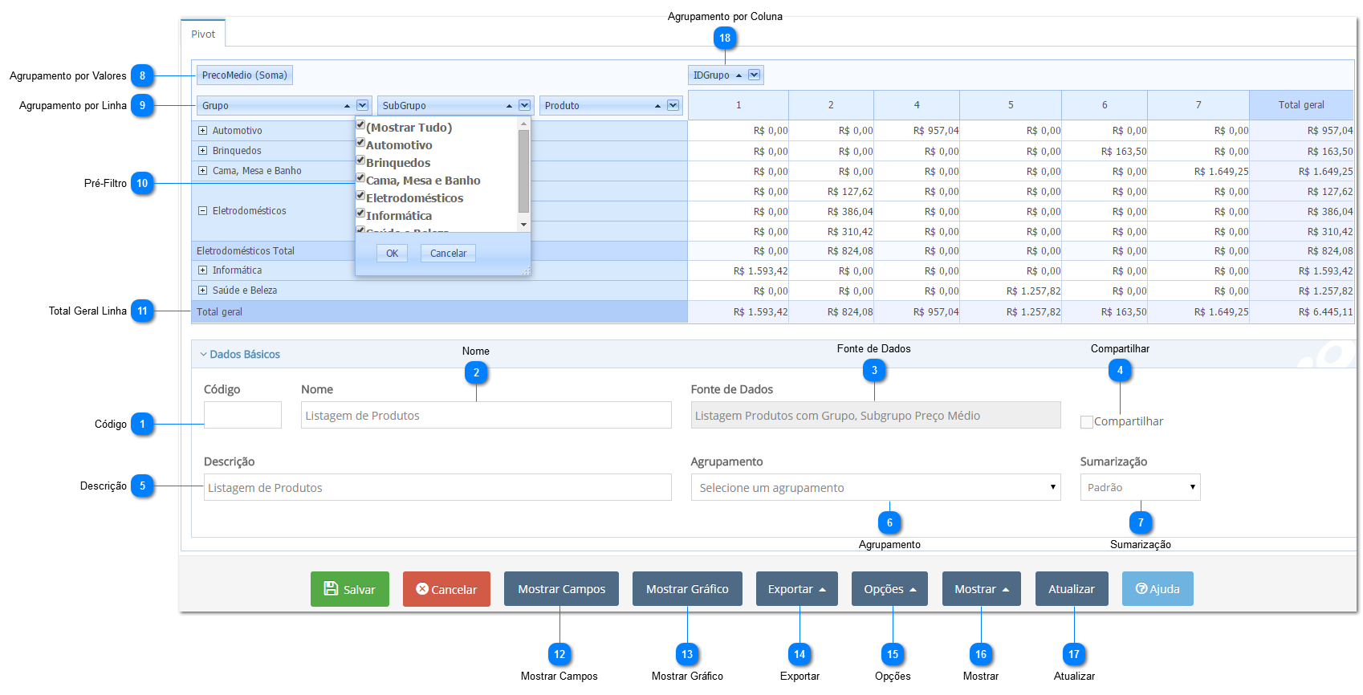Open the IDGrupo column filter icon
Viewport: 1363px width, 695px height.
click(x=754, y=75)
